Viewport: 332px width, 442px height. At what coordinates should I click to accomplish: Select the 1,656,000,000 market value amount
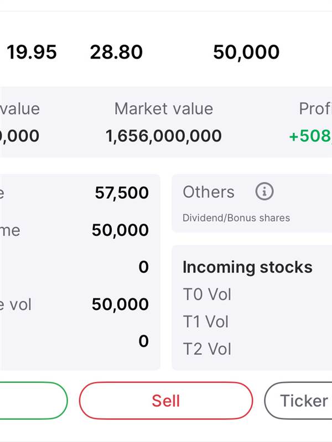164,136
